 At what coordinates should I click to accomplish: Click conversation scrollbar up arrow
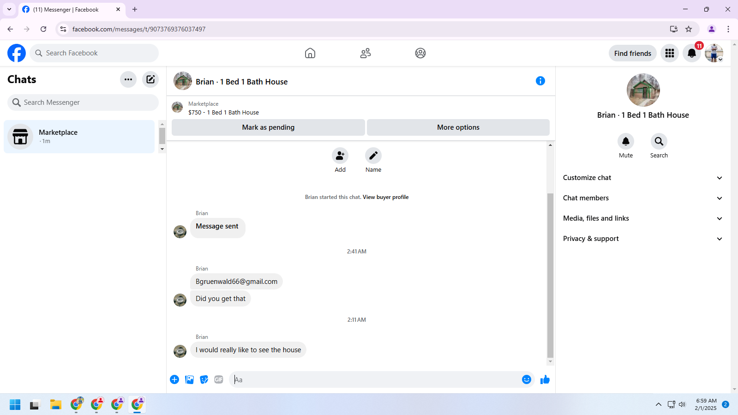tap(550, 145)
